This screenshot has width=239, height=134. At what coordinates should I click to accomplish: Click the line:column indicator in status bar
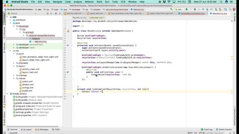pyautogui.click(x=190, y=133)
